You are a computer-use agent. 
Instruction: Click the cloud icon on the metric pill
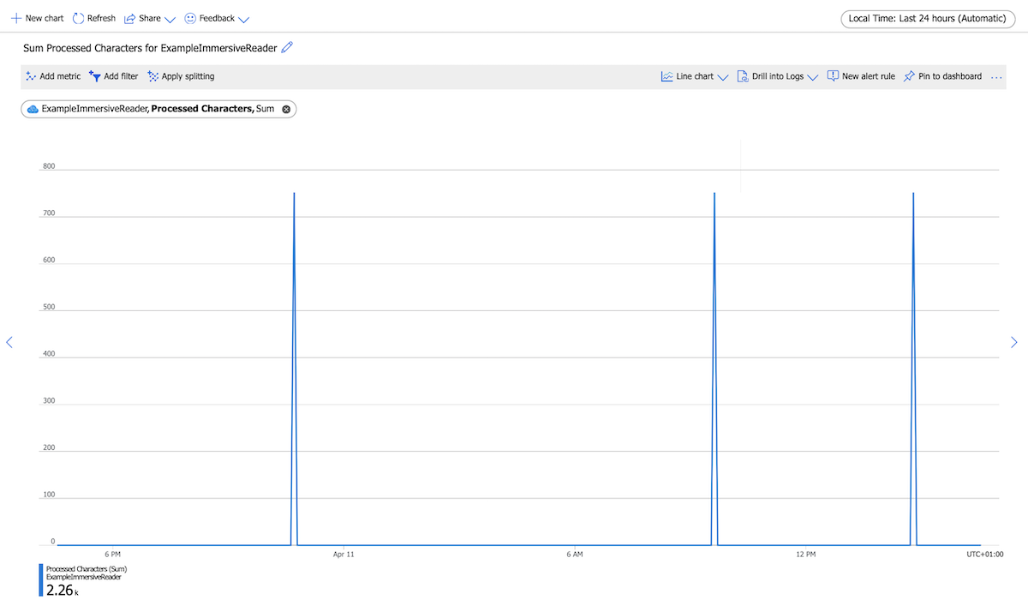coord(33,109)
